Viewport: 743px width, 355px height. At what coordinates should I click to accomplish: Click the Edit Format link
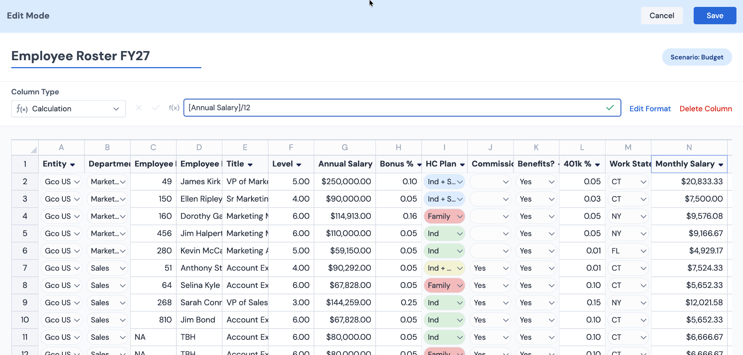(x=650, y=109)
